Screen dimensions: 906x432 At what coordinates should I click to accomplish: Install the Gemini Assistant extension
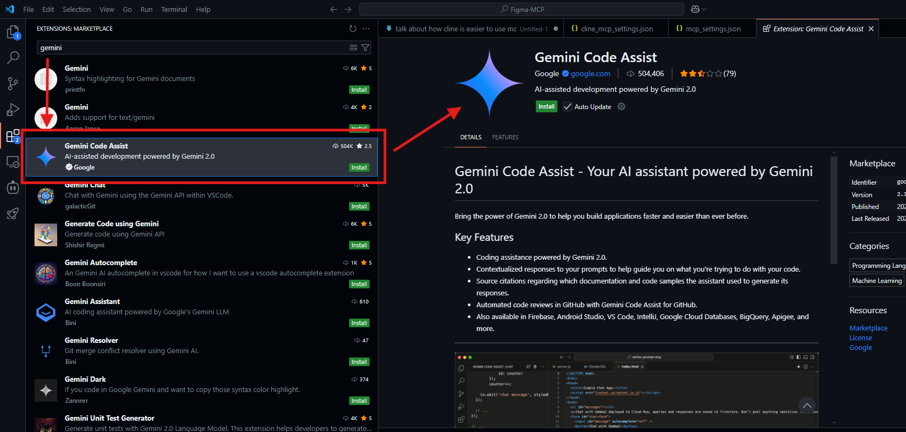click(x=359, y=323)
